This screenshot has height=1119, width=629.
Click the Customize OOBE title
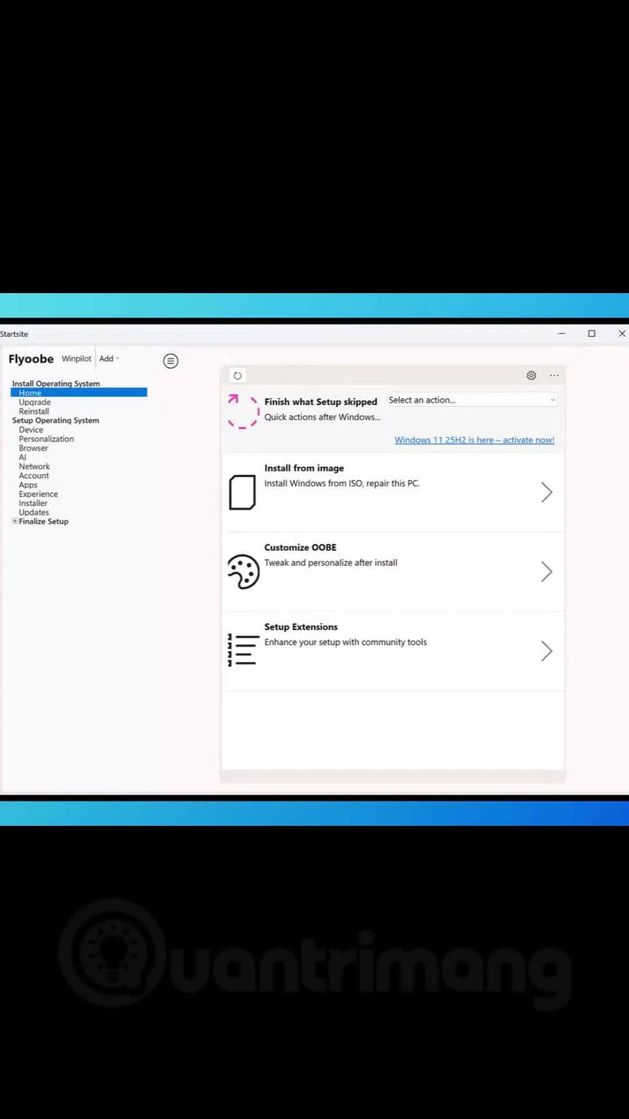tap(301, 547)
